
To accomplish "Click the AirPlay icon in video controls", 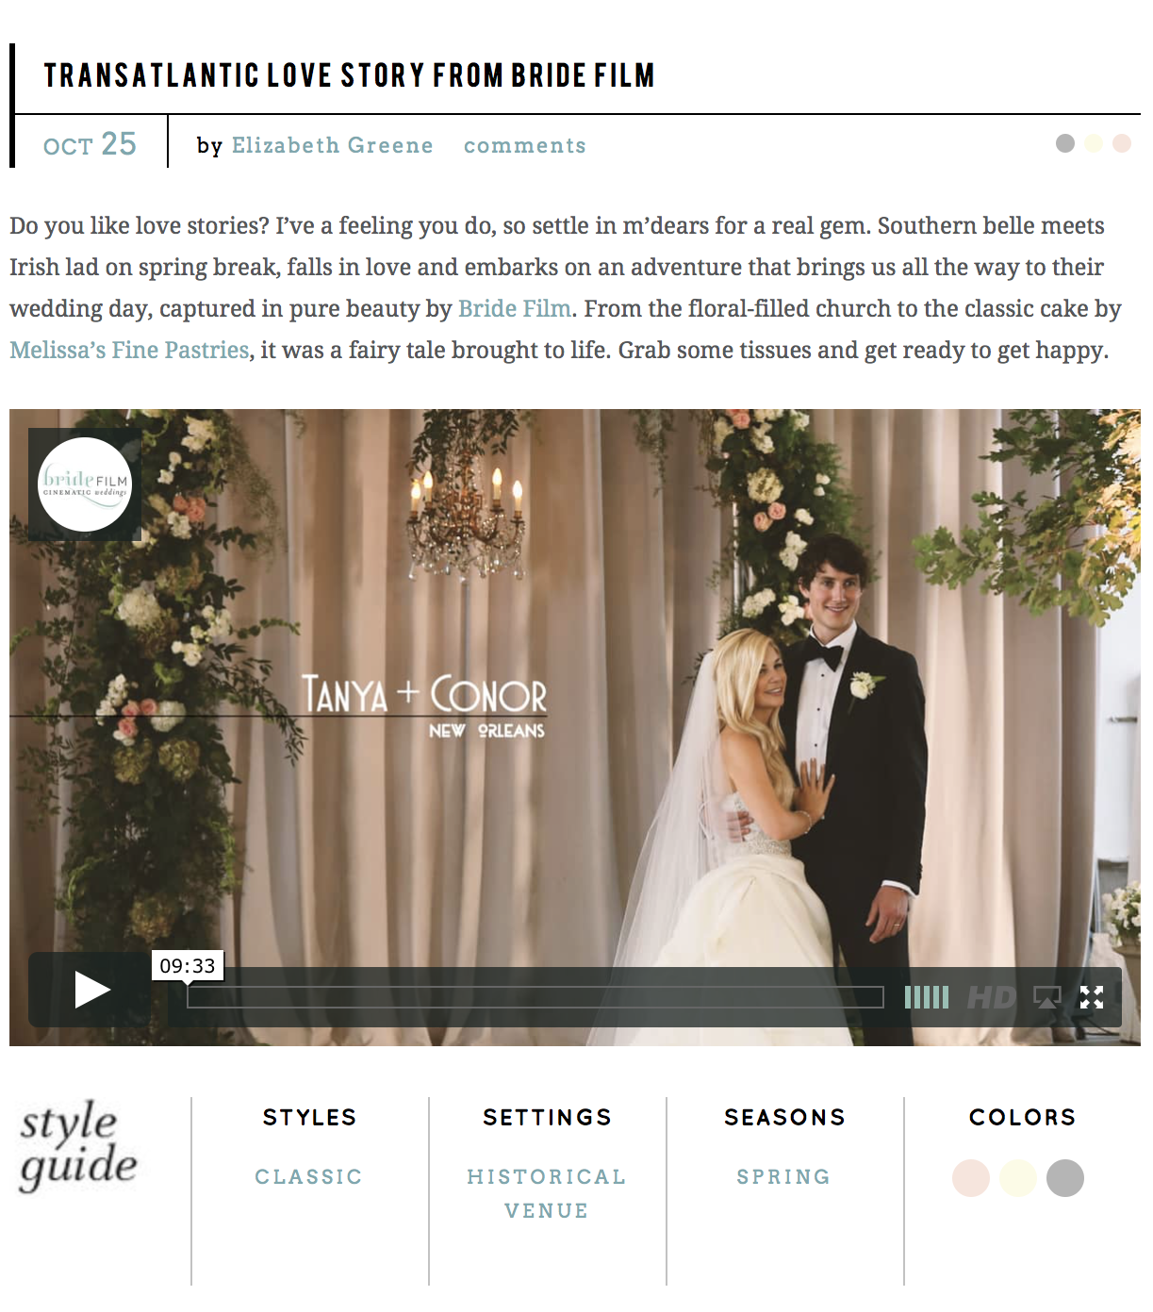I will (x=1047, y=997).
